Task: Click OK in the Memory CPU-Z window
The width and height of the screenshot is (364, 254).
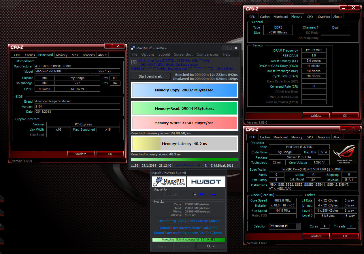Action: point(345,116)
